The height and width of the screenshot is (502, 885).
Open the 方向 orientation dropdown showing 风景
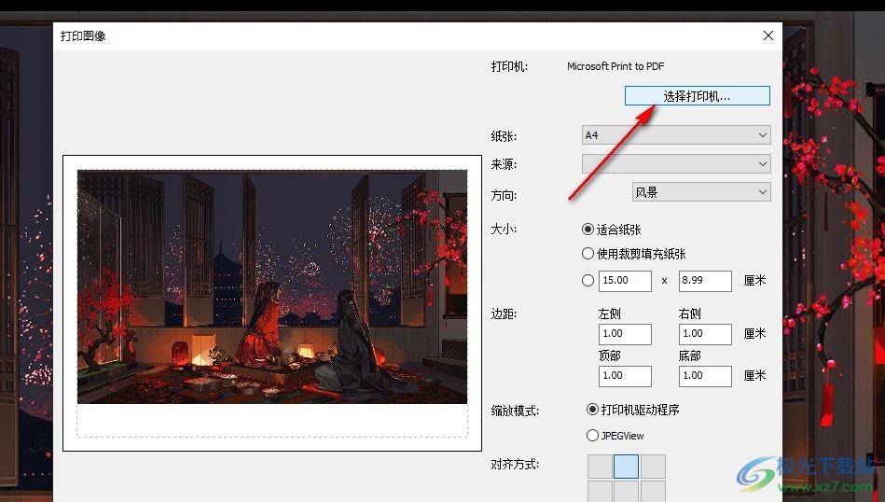click(701, 192)
